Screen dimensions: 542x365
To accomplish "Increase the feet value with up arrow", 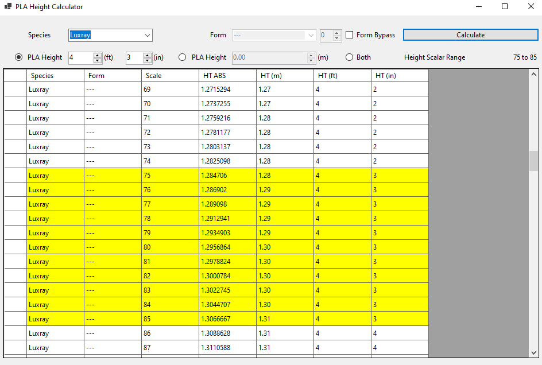I will 98,55.
